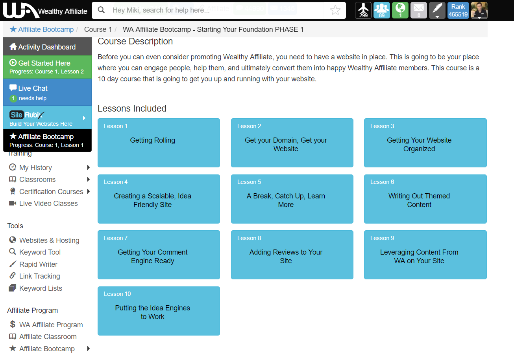
Task: Open Lesson 9 Leveraging Content From WA
Action: click(x=425, y=255)
